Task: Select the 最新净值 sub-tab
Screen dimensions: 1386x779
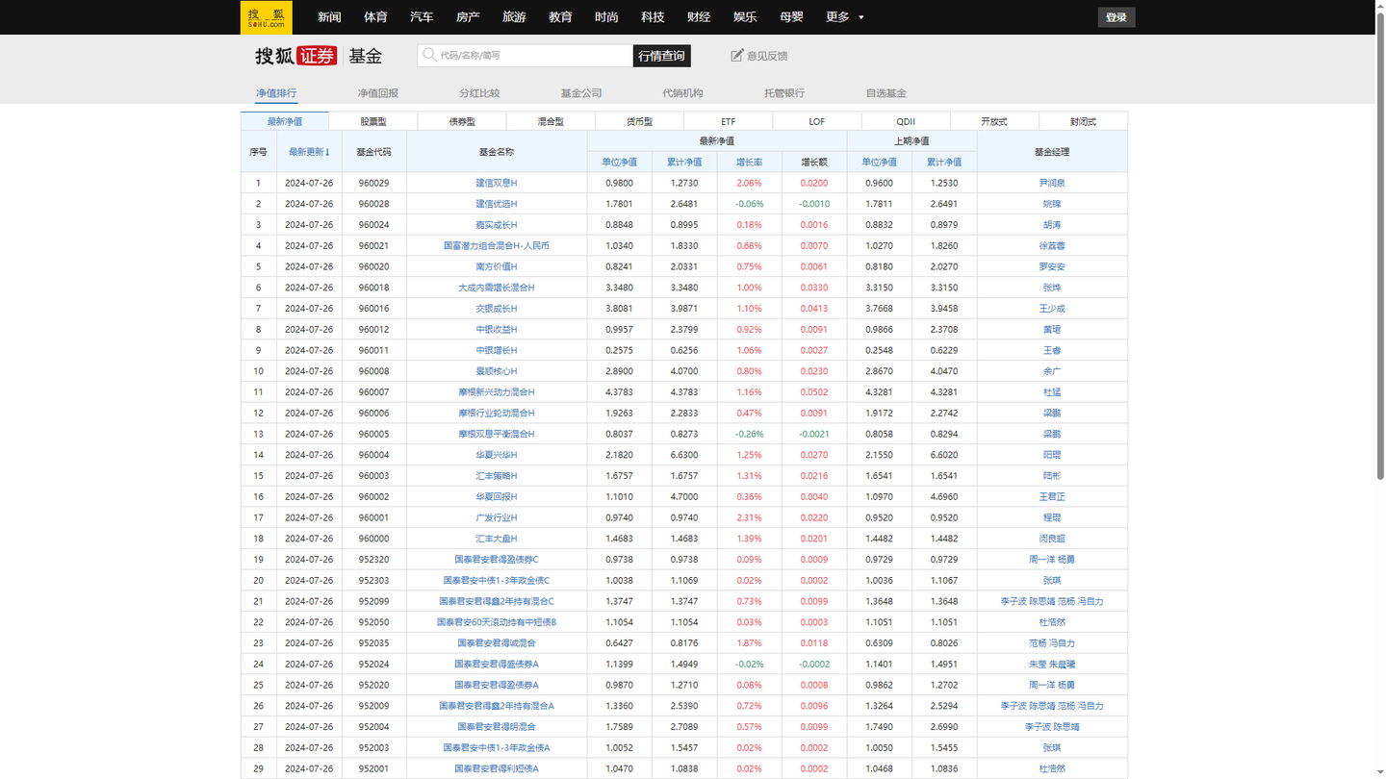Action: coord(285,121)
